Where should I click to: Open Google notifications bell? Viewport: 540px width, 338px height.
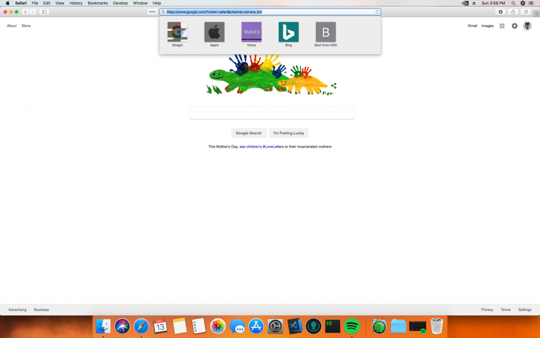[515, 26]
